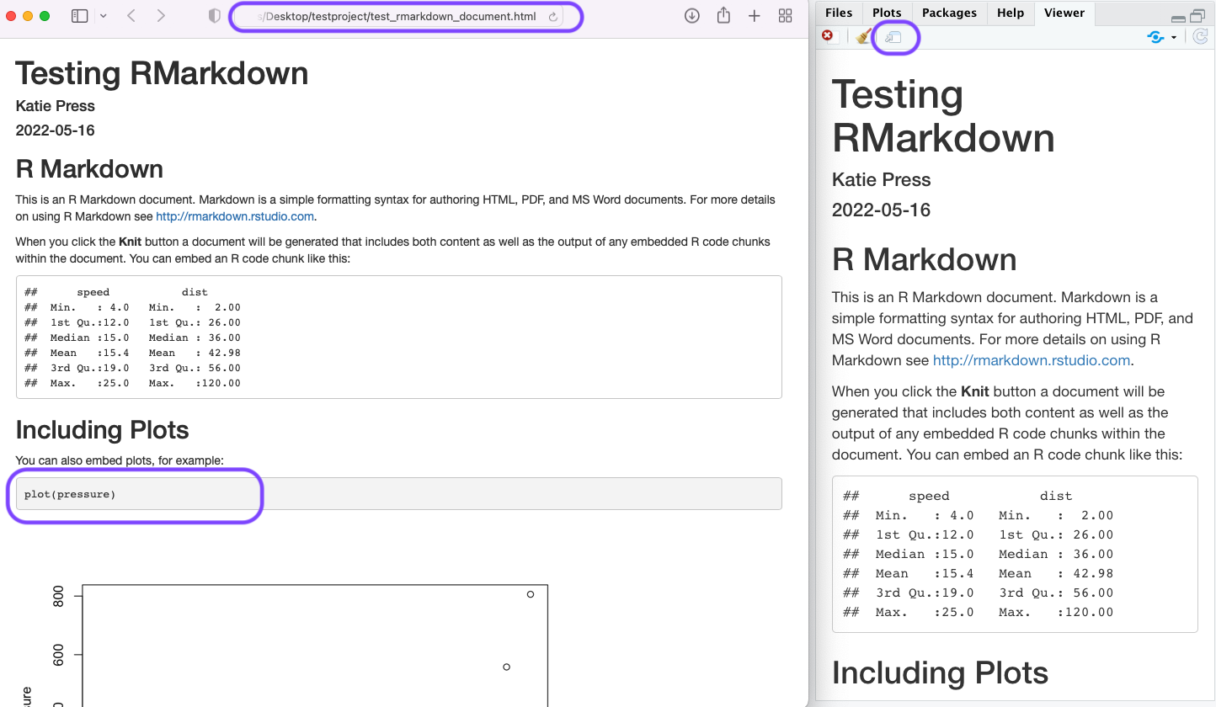Open the sidebar options chevron dropdown in Safari
1216x707 pixels.
click(103, 16)
